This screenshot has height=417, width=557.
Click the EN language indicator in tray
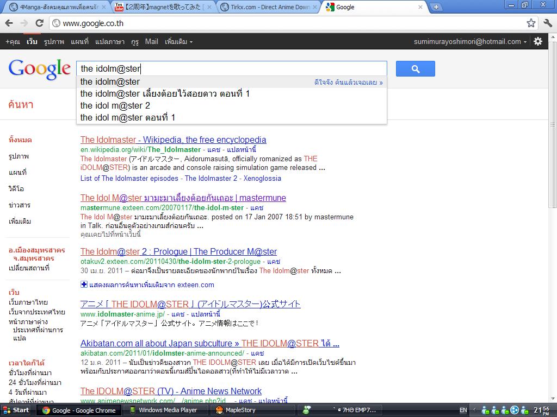click(x=463, y=410)
